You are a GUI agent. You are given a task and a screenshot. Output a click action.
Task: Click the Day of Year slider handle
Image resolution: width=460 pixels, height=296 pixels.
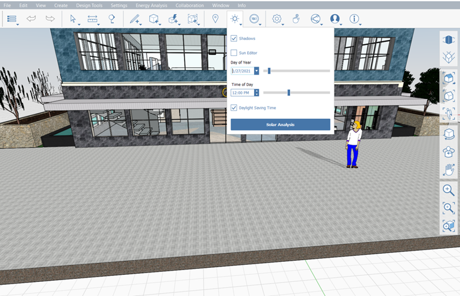pyautogui.click(x=269, y=71)
